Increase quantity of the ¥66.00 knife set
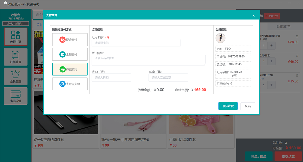 tap(271, 62)
